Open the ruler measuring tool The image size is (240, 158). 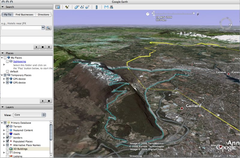[x=97, y=7]
